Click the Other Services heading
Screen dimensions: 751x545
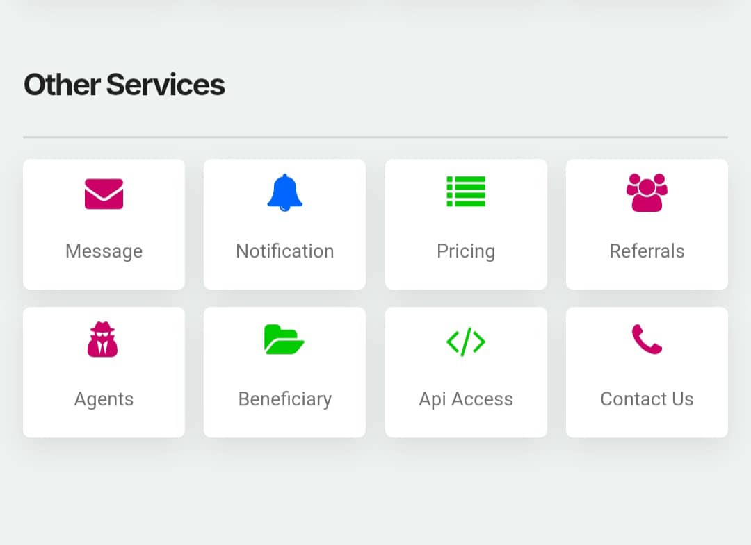coord(124,85)
